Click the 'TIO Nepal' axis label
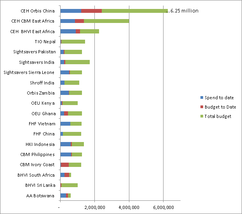The height and width of the screenshot is (214, 242). tap(45, 42)
